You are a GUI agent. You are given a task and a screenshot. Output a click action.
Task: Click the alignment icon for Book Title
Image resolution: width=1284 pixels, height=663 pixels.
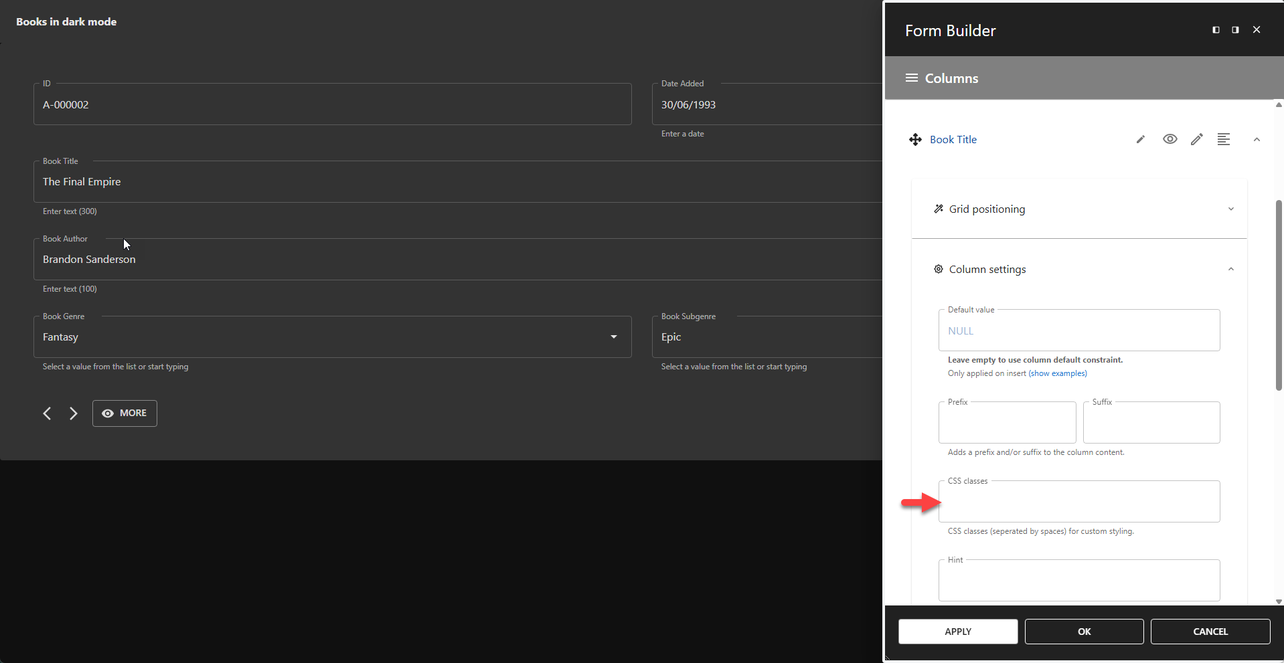(1224, 139)
